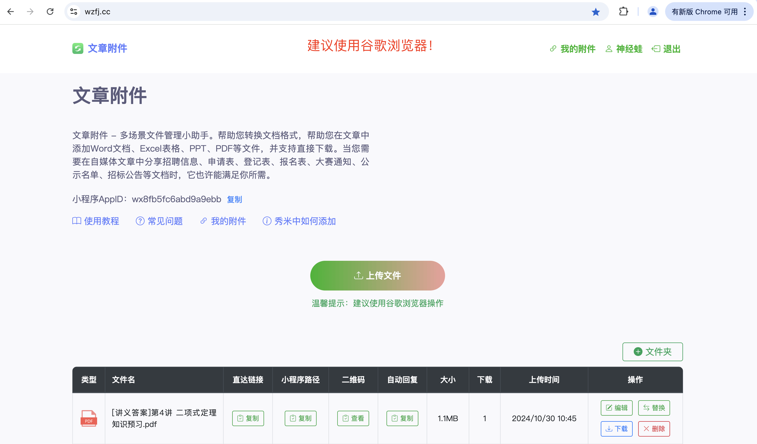Click the bookmark star icon in the address bar
This screenshot has height=444, width=757.
point(595,12)
